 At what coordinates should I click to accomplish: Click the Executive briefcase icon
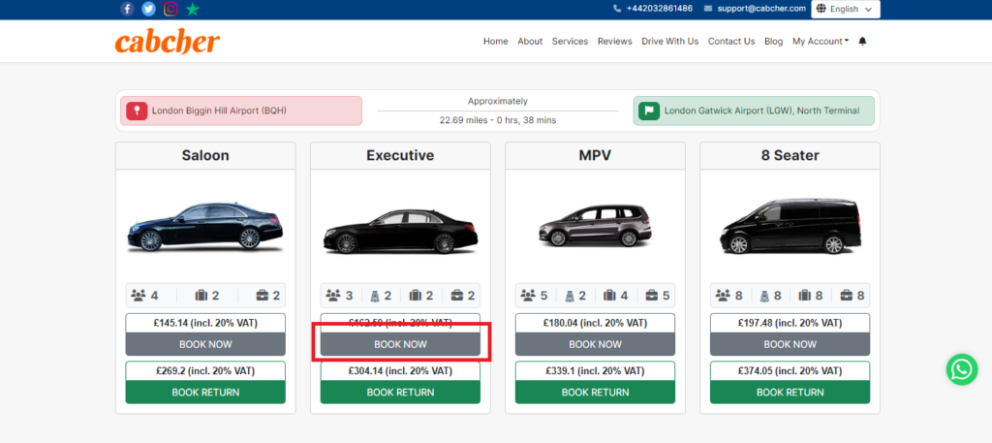457,295
